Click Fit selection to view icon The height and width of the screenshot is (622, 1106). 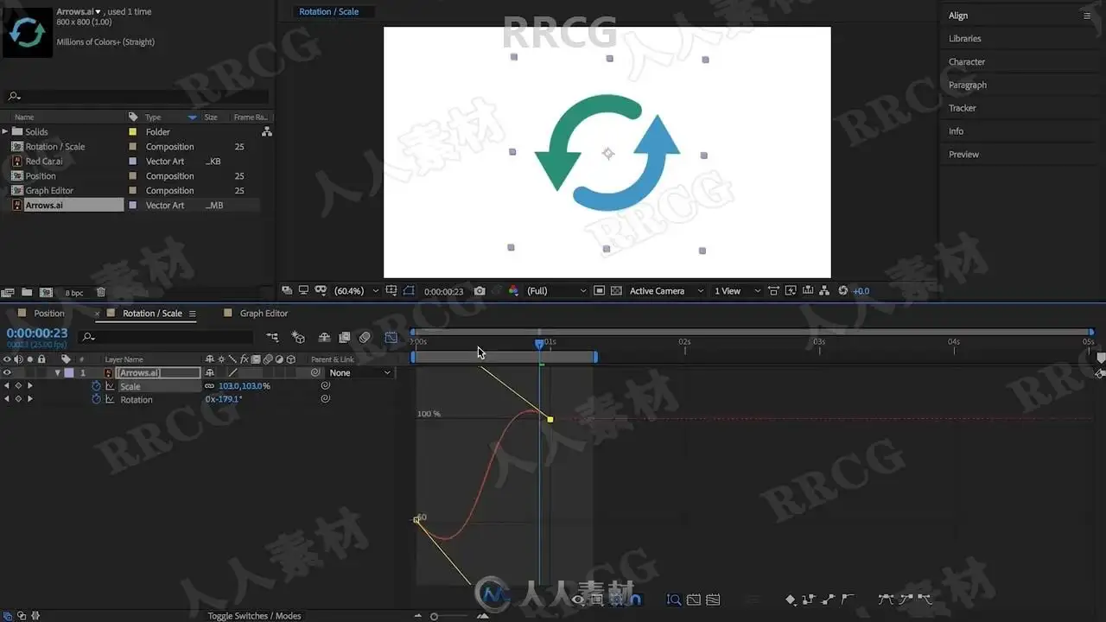point(693,600)
